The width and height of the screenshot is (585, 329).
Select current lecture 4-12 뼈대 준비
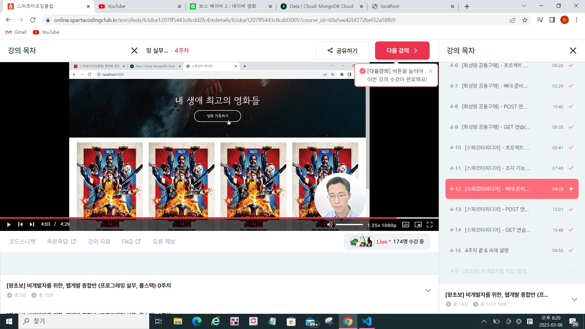pos(512,189)
